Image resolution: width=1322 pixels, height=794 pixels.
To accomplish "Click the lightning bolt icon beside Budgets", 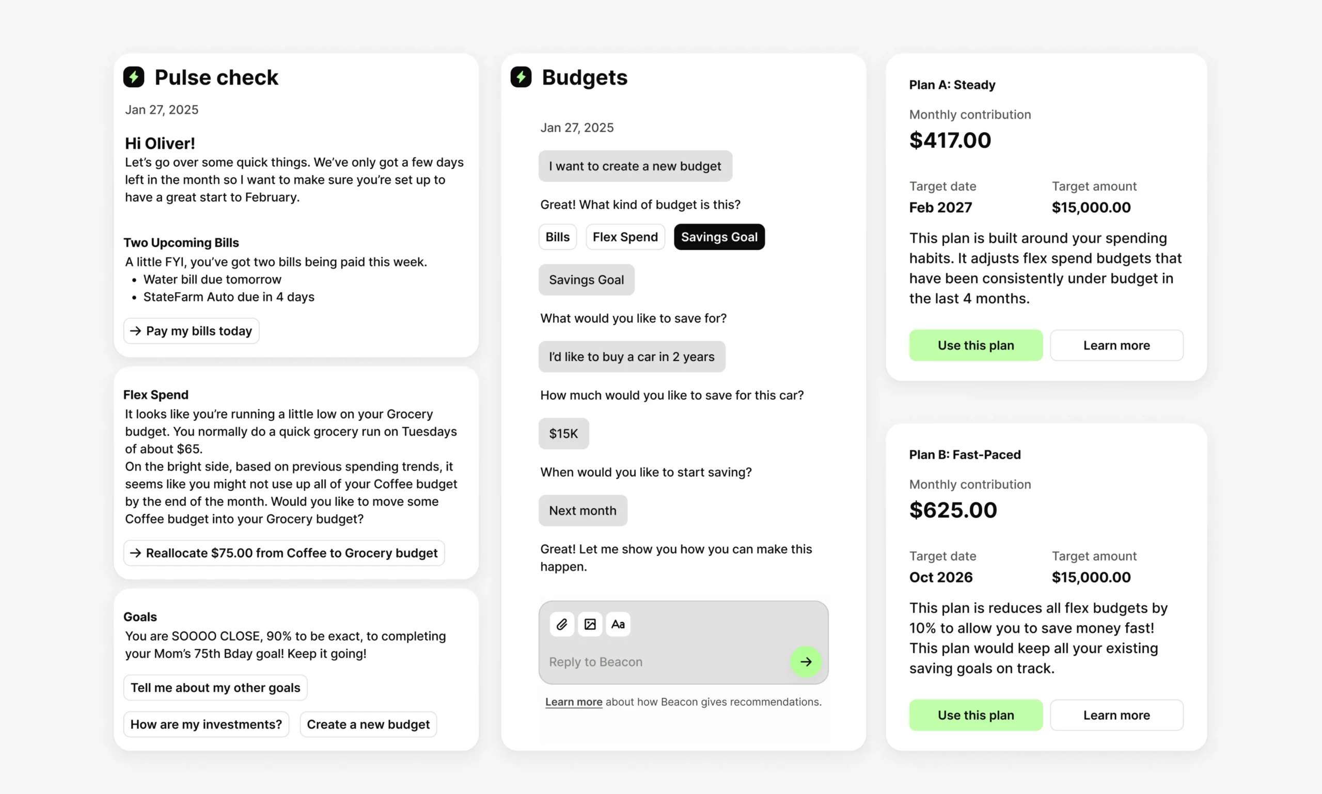I will [x=521, y=77].
